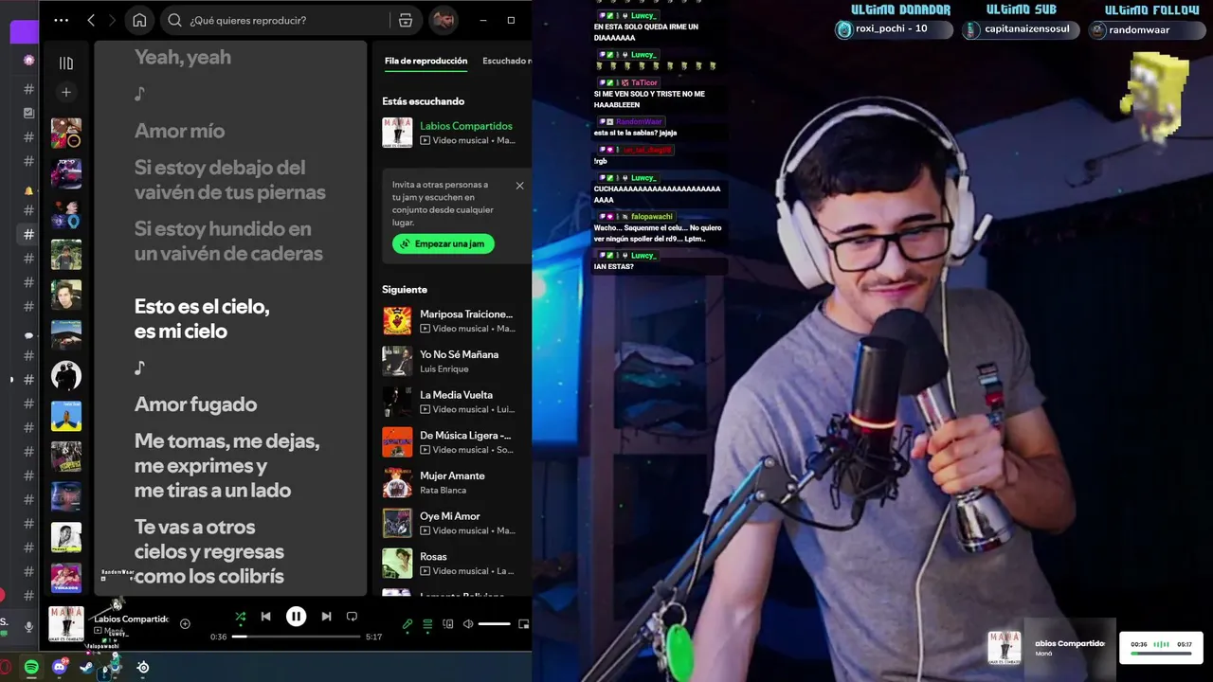Create a new playlist with plus button
Image resolution: width=1213 pixels, height=682 pixels.
point(66,92)
